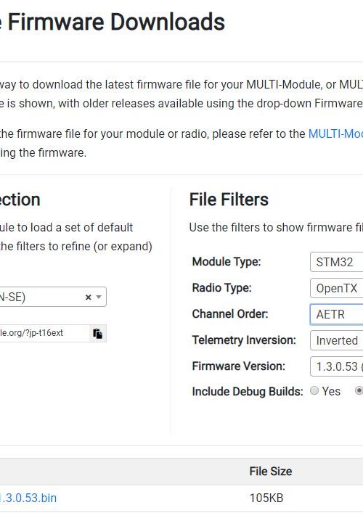Open the Module Type STM32 dropdown
This screenshot has height=526, width=363.
coord(336,262)
